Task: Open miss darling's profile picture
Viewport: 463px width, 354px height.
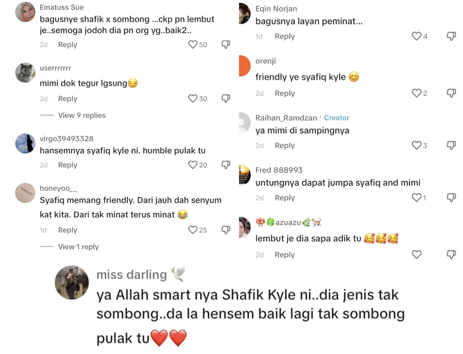Action: point(72,282)
